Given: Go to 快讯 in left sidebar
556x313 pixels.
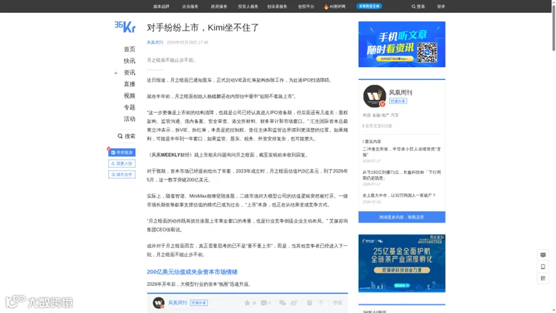Looking at the screenshot, I should coord(130,61).
